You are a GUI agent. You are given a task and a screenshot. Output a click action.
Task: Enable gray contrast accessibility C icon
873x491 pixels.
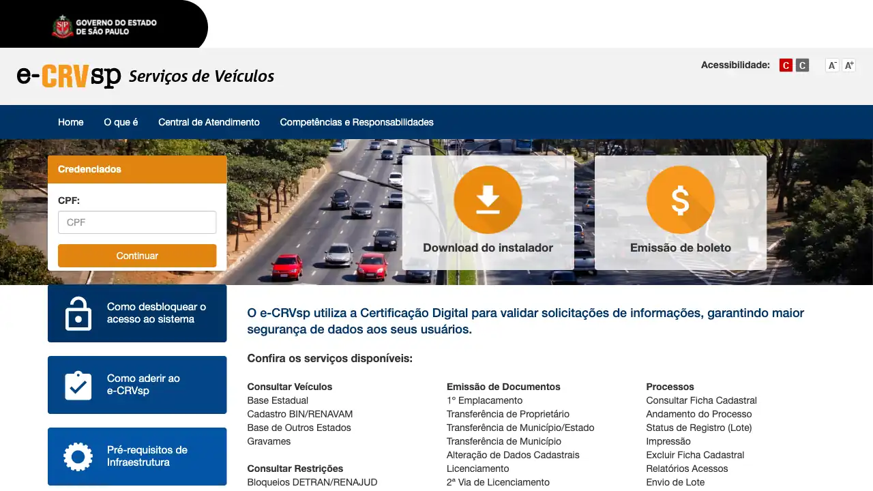(802, 65)
